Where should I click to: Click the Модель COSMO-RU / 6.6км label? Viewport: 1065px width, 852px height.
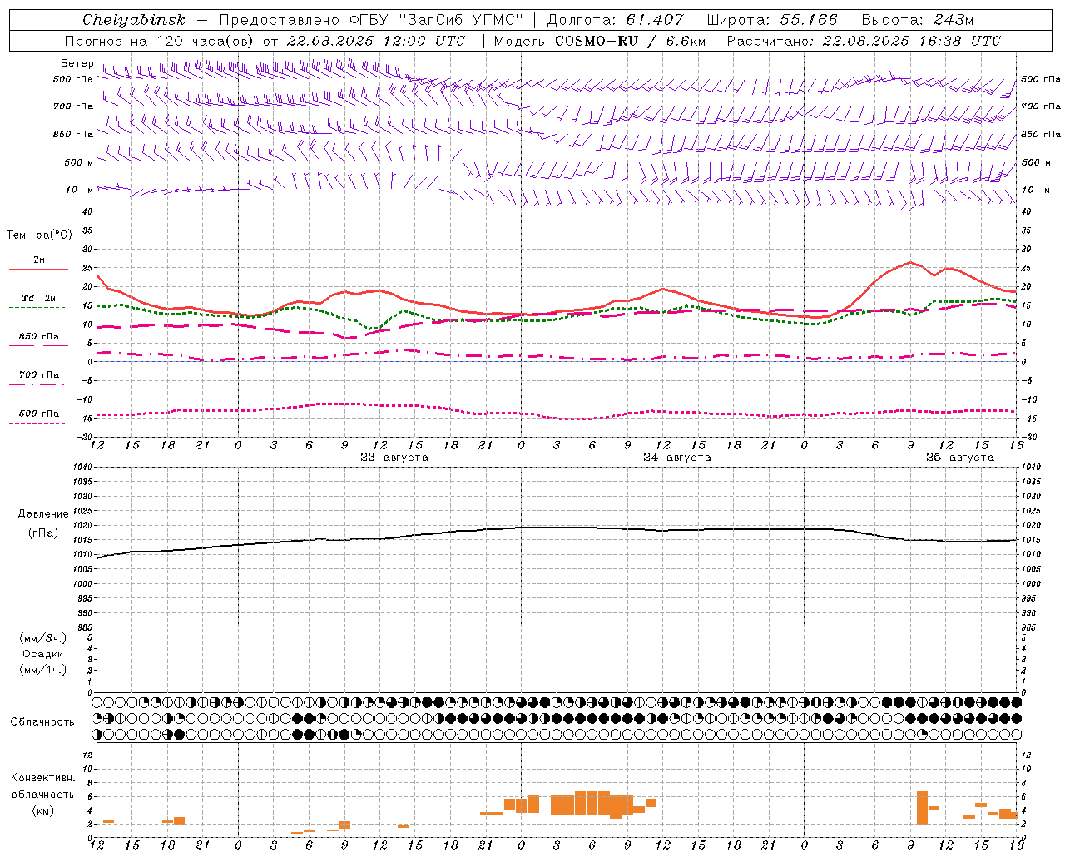coord(599,41)
